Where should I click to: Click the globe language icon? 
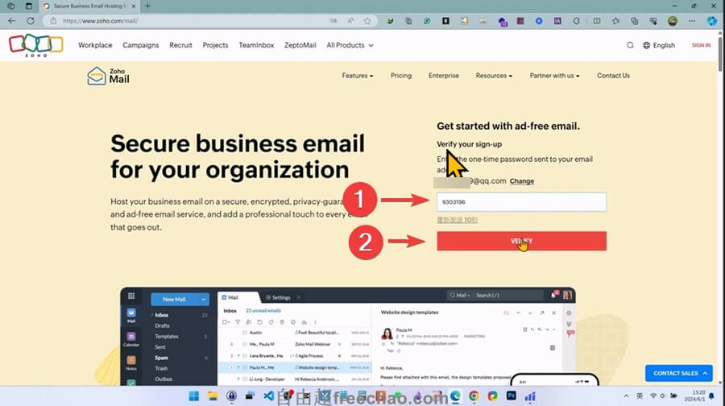[x=647, y=45]
